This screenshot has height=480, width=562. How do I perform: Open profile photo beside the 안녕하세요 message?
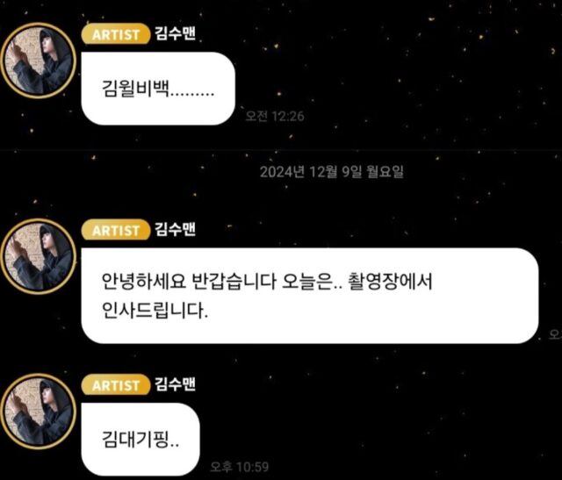coord(38,256)
